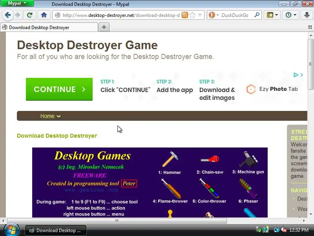Click the search magnifier icon

[x=257, y=15]
